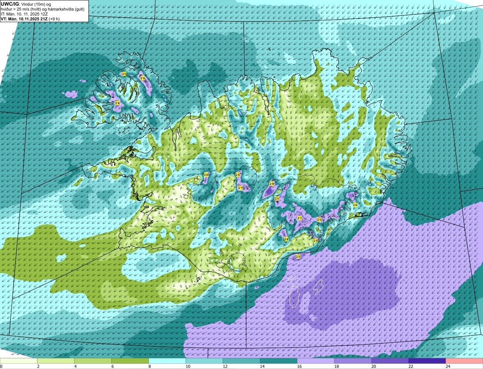Image resolution: width=483 pixels, height=369 pixels.
Task: Select the pink above-24 m/s legend swatch
Action: tap(465, 361)
